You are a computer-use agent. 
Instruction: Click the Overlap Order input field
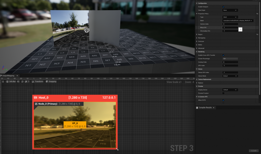230,62
